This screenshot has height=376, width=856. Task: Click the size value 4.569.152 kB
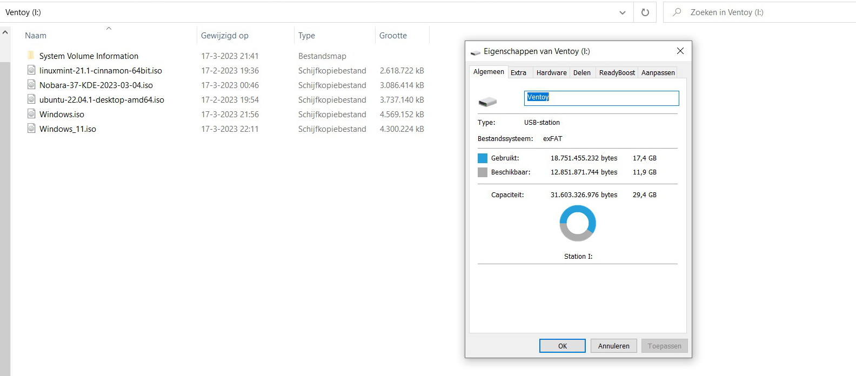click(x=402, y=114)
